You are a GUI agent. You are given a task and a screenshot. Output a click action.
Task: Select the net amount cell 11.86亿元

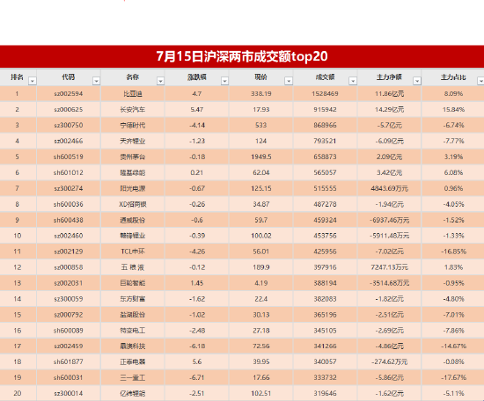[x=389, y=93]
